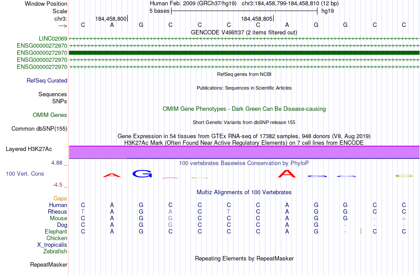This screenshot has height=275, width=420.
Task: Click the '--->' sequence direction label
Action: 63,26
